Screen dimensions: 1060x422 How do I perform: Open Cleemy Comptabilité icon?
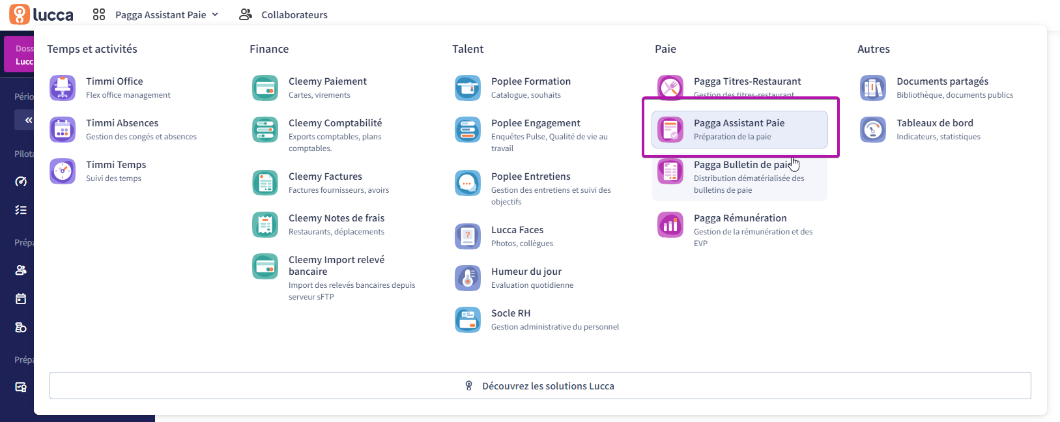(265, 130)
